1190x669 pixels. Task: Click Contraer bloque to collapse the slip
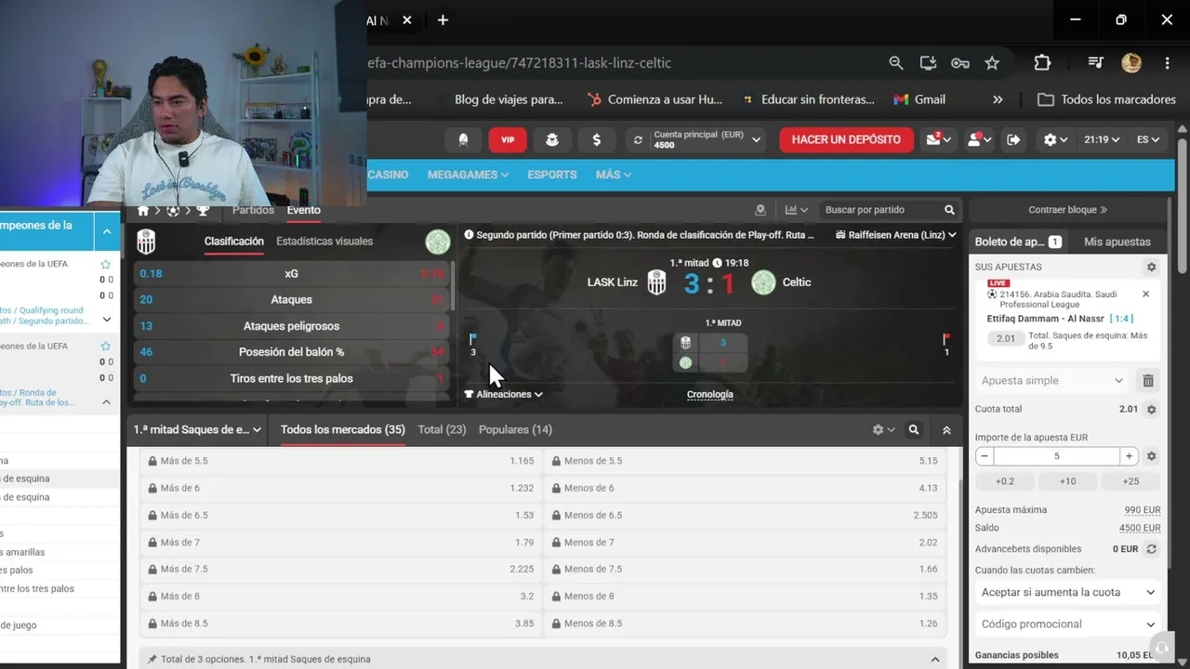(x=1067, y=210)
